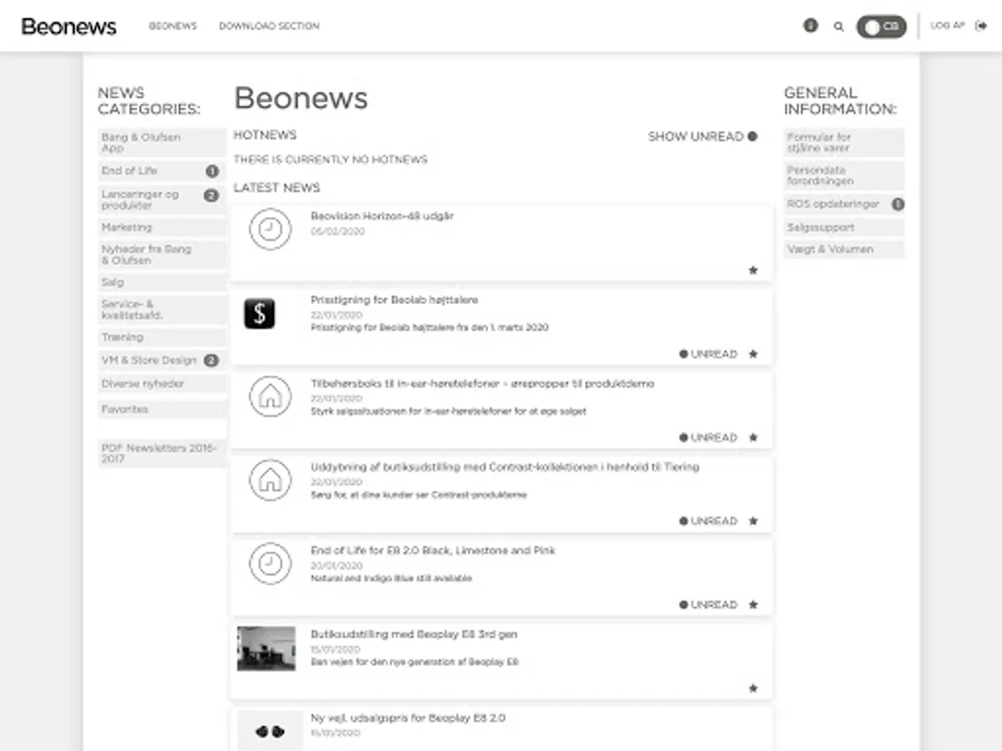Image resolution: width=1002 pixels, height=751 pixels.
Task: Toggle SHOW UNREAD filter
Action: [x=702, y=137]
